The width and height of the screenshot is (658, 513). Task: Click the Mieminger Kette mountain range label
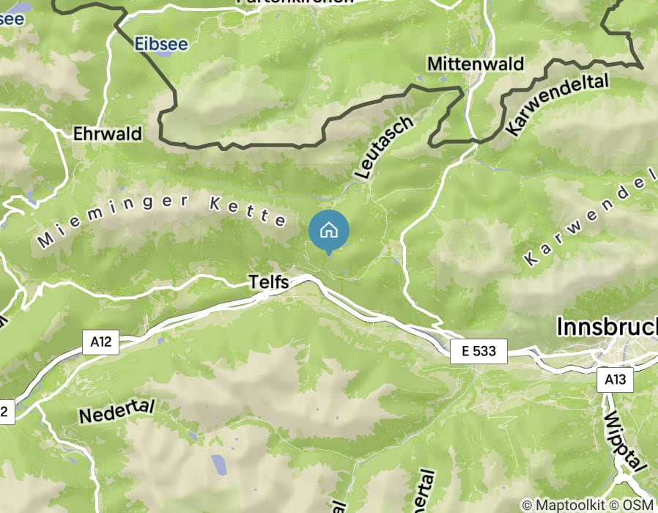pos(161,220)
